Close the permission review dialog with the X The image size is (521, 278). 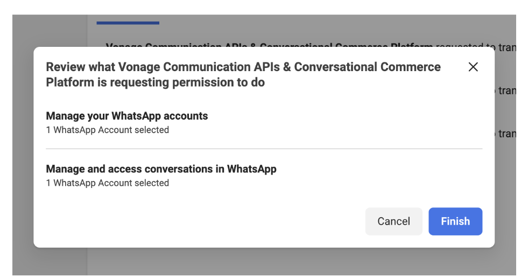pyautogui.click(x=473, y=67)
